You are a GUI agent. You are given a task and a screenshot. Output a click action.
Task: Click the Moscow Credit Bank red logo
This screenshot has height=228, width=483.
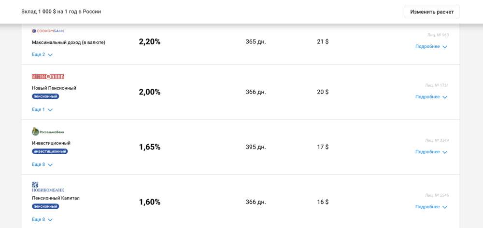48,77
